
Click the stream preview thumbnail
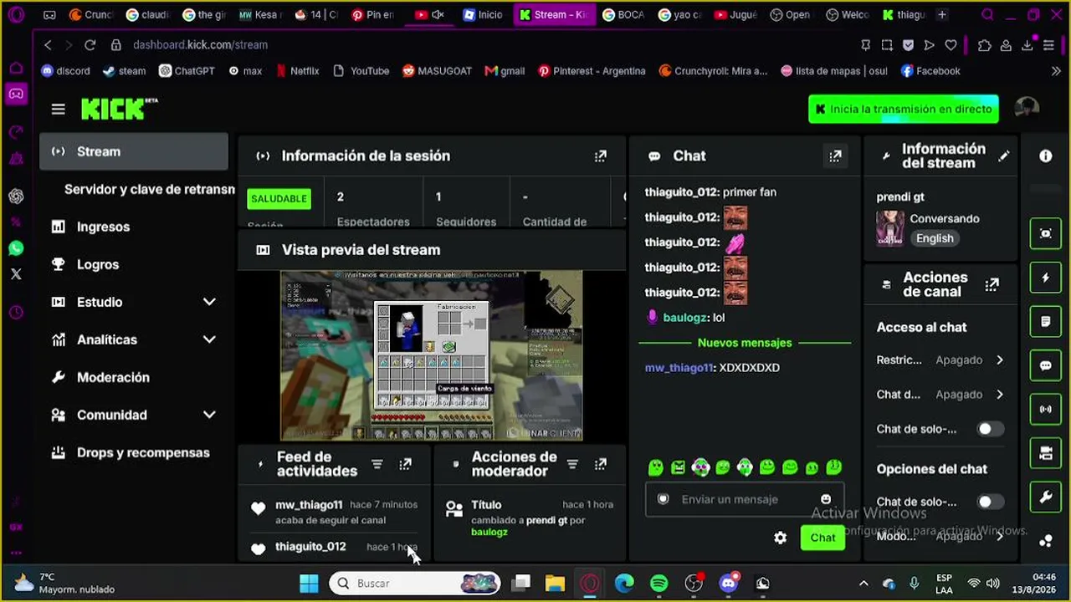click(x=431, y=355)
